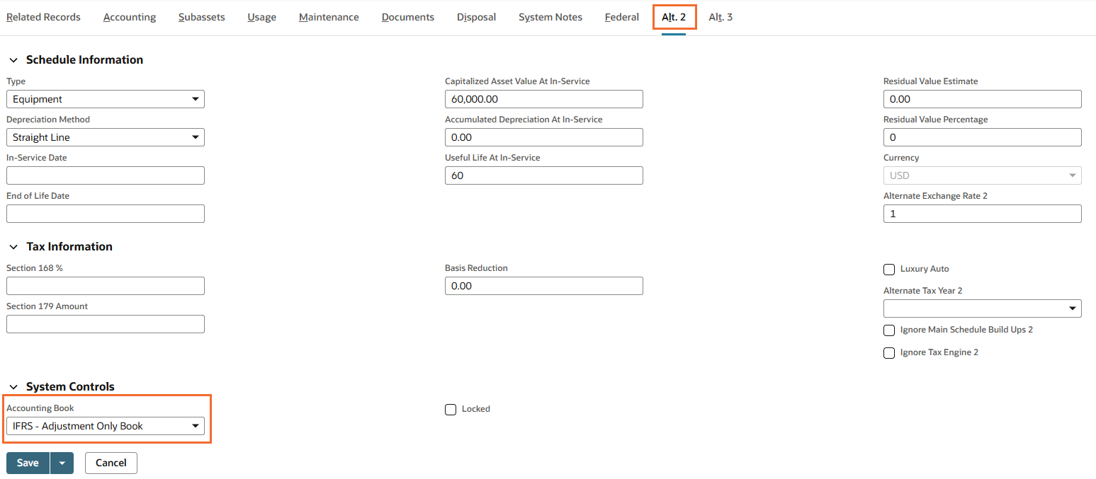Open the Alt. 3 tab
1096x479 pixels.
(721, 17)
